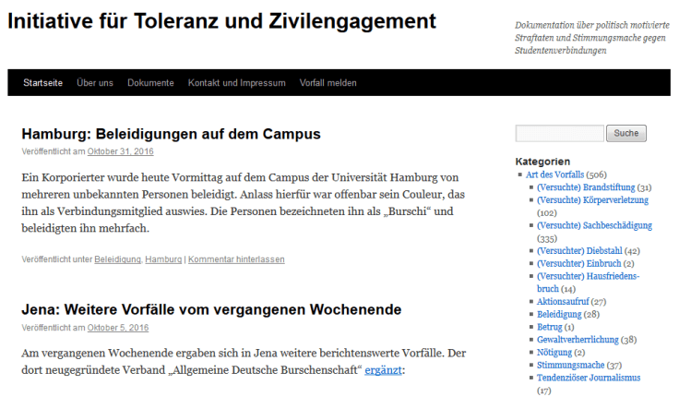The height and width of the screenshot is (397, 679).
Task: Open the Dokumente menu item
Action: (150, 83)
